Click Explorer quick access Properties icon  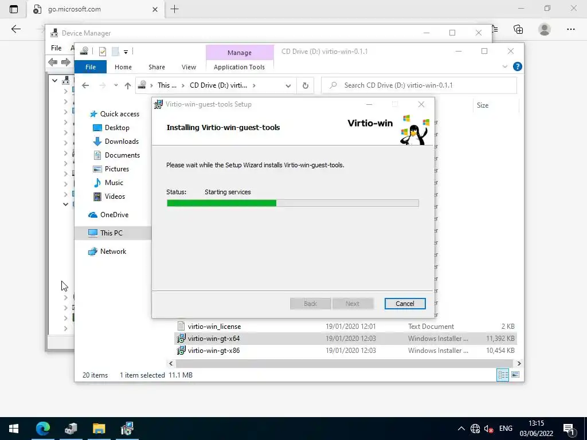(x=102, y=52)
